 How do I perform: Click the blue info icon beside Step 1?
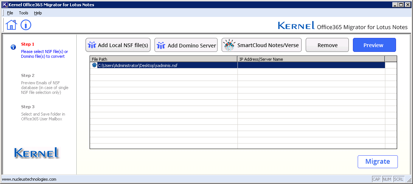tap(13, 47)
